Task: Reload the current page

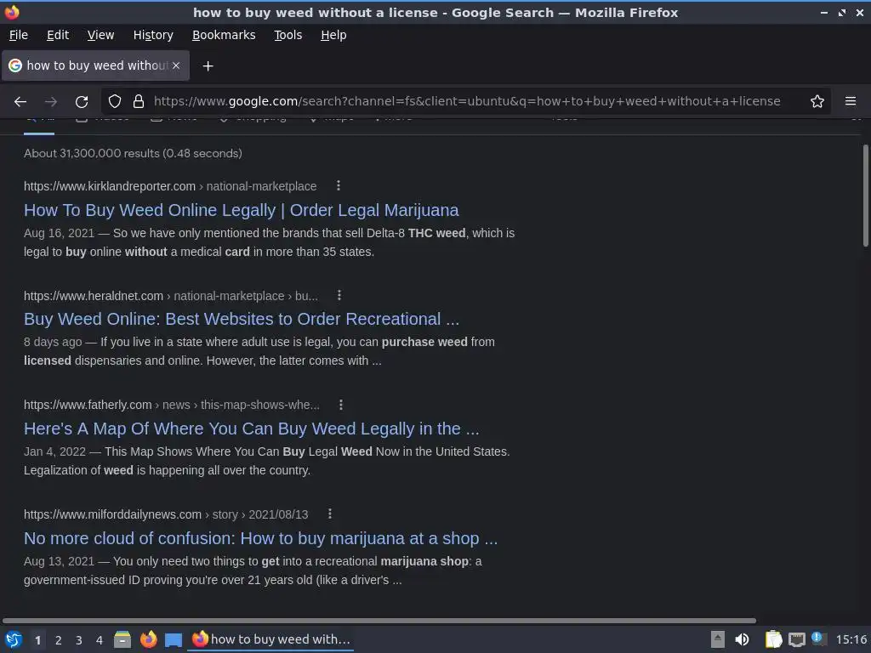Action: pyautogui.click(x=82, y=102)
